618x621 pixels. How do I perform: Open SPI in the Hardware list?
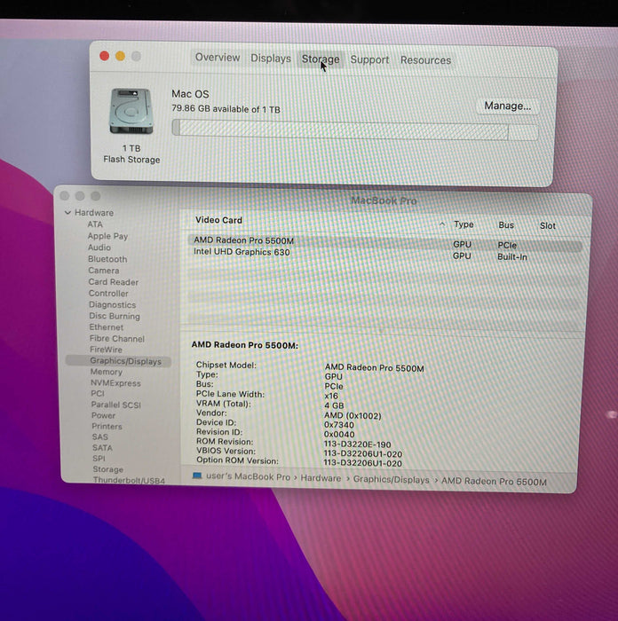[x=99, y=459]
